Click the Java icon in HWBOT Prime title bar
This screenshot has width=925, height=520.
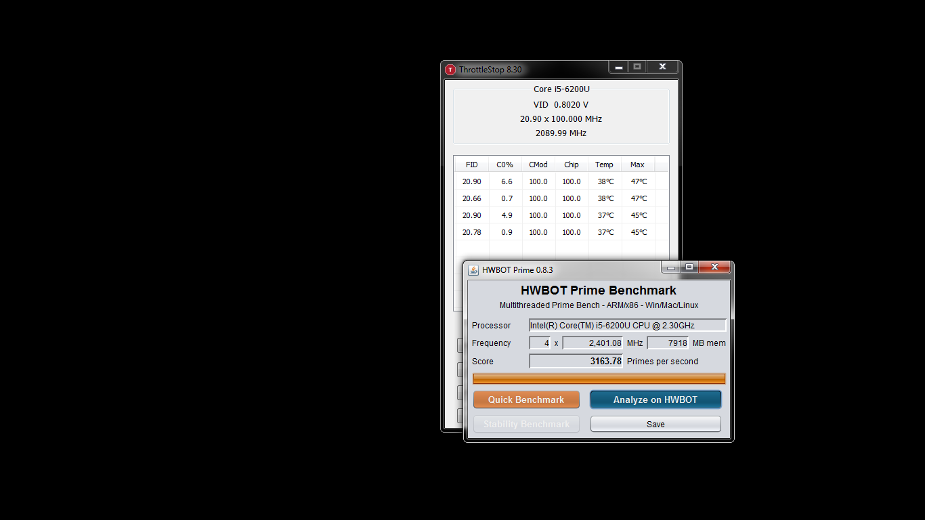tap(473, 269)
